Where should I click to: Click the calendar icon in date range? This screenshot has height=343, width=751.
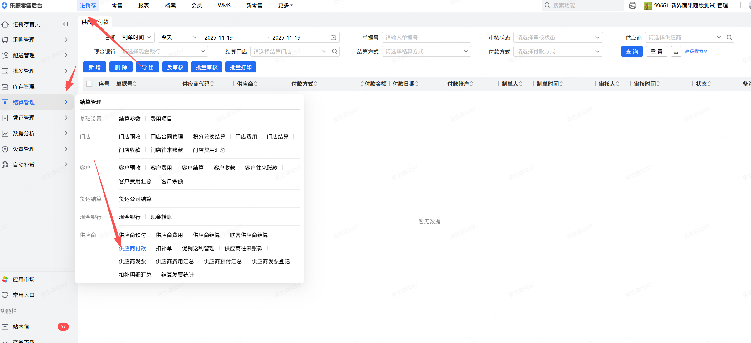coord(333,37)
